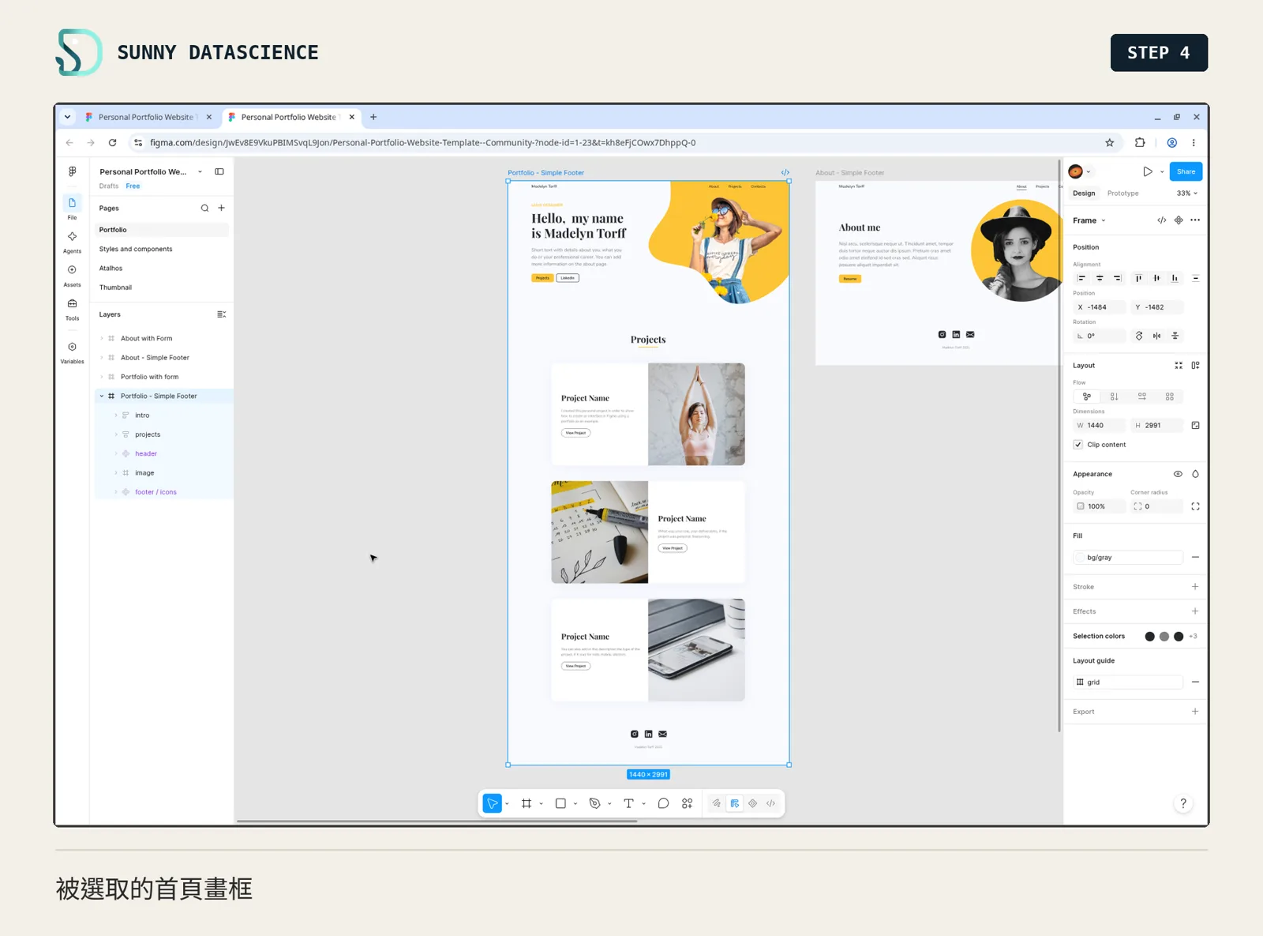Select the Text tool
The height and width of the screenshot is (936, 1263).
tap(628, 803)
